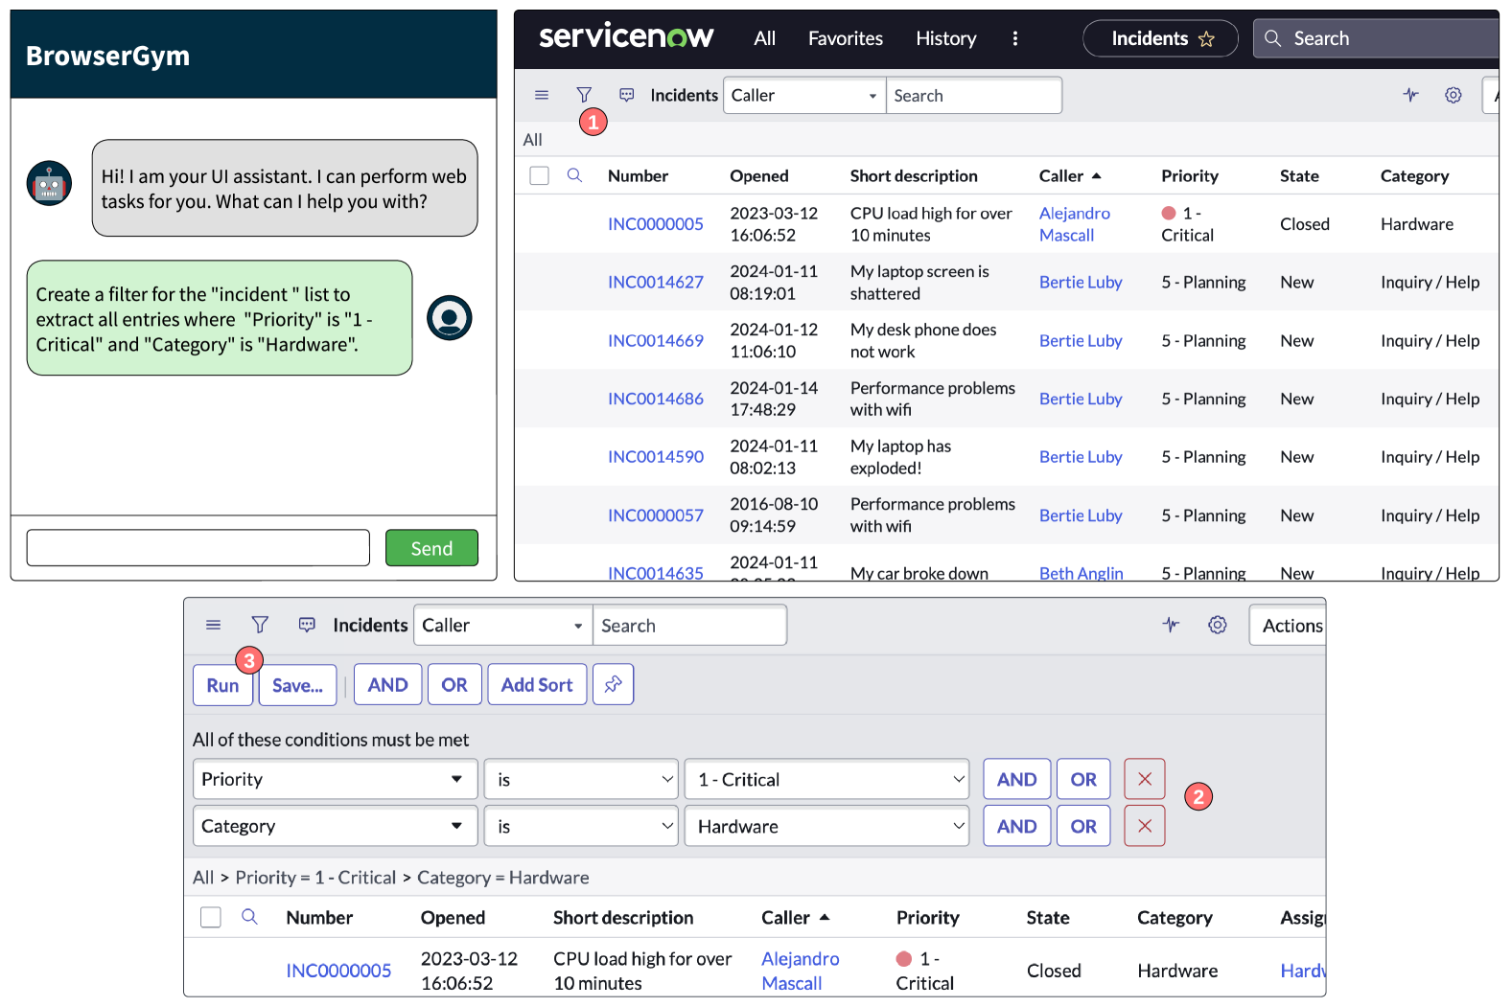Delete the Priority condition row
The height and width of the screenshot is (1007, 1512).
[1144, 779]
